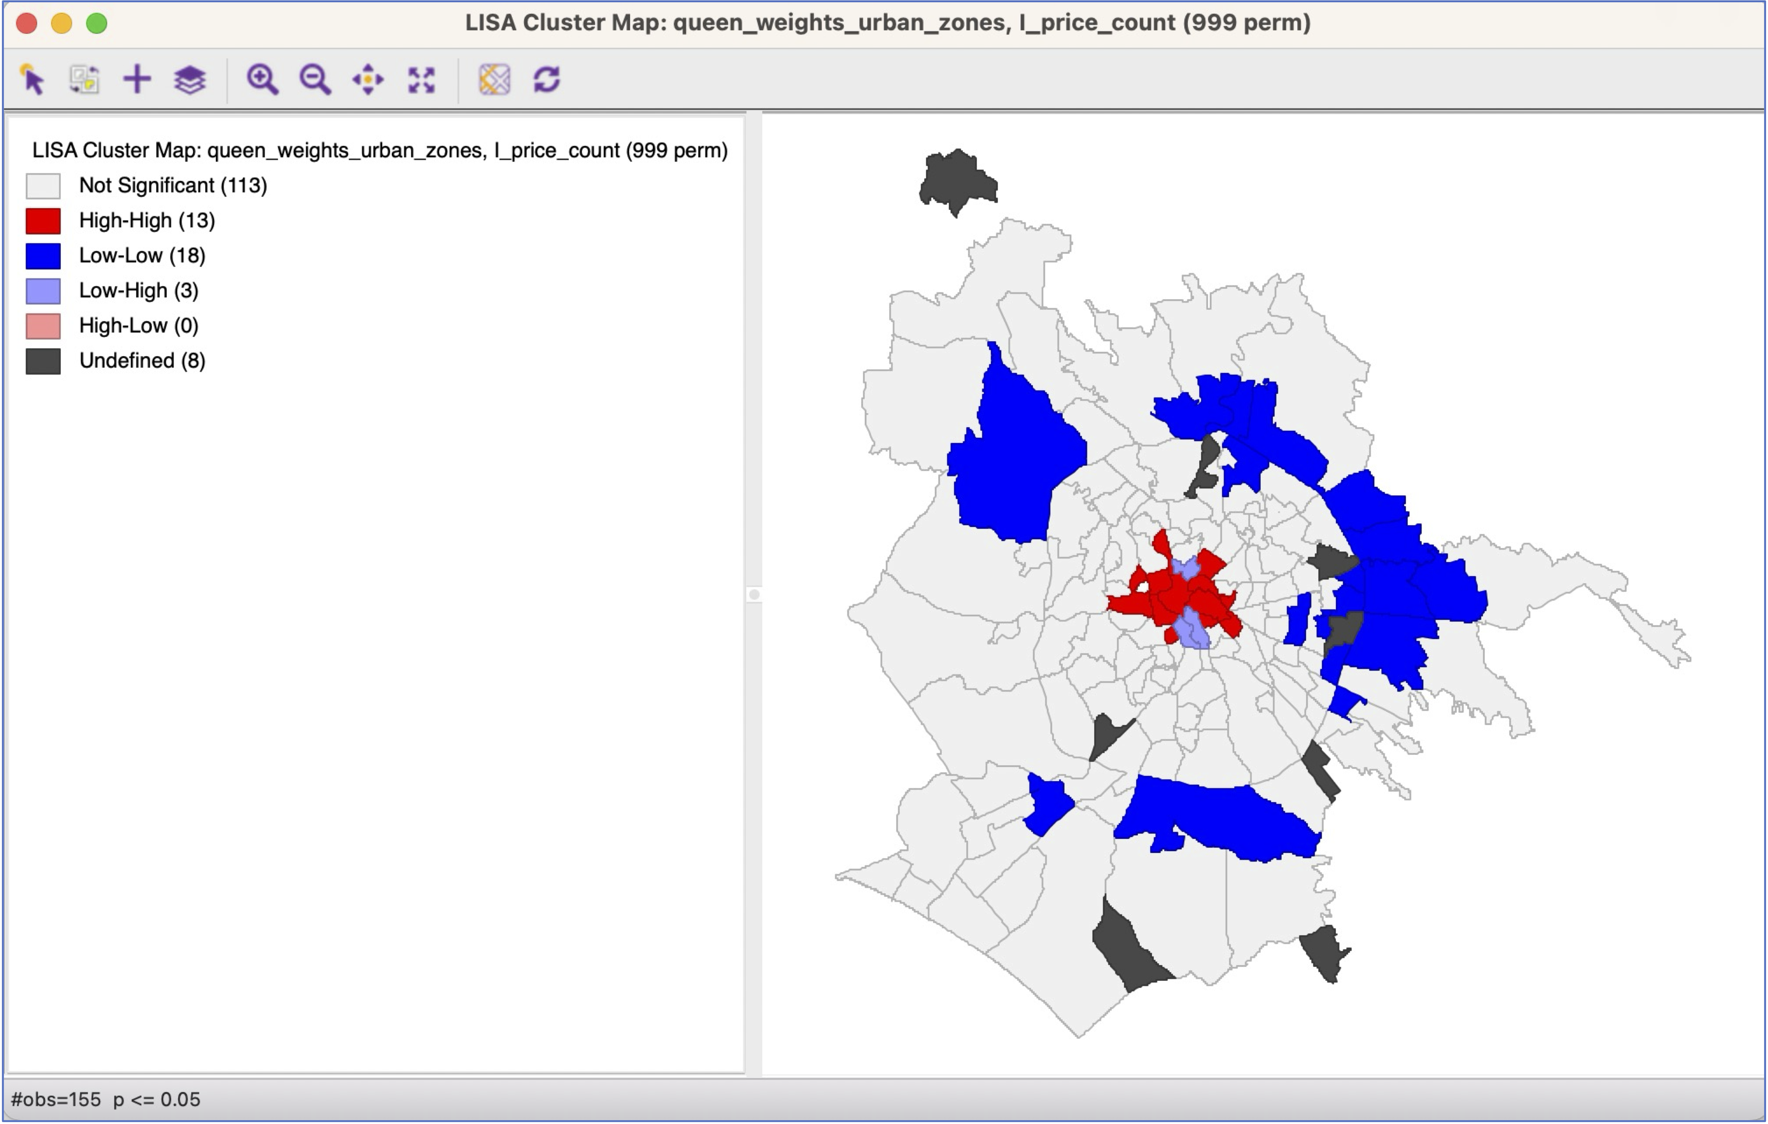The width and height of the screenshot is (1768, 1124).
Task: Toggle the Basemap icon
Action: (x=494, y=79)
